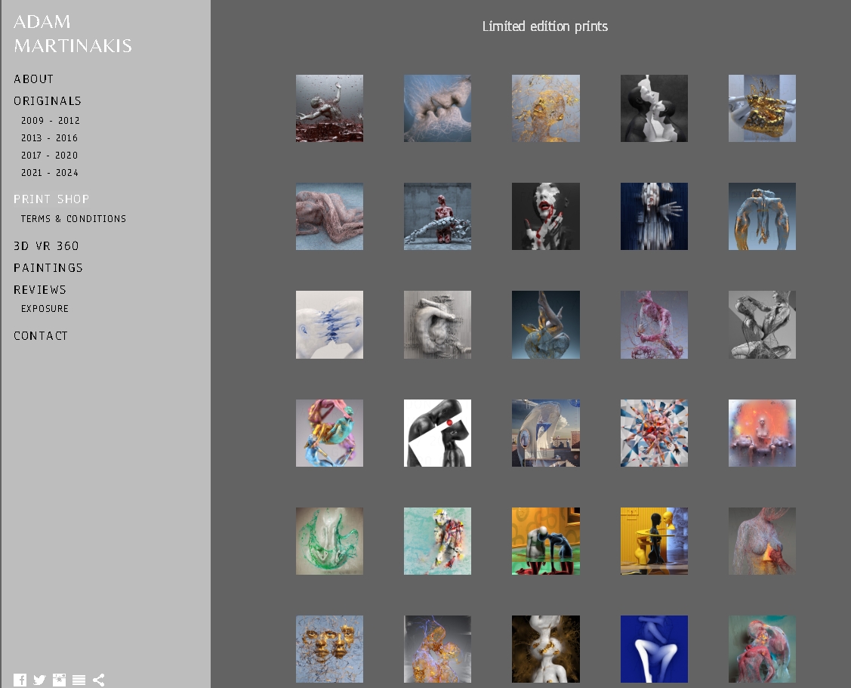Click the ADAM MARTINAKIS site title
Viewport: 851px width, 688px height.
(x=72, y=34)
